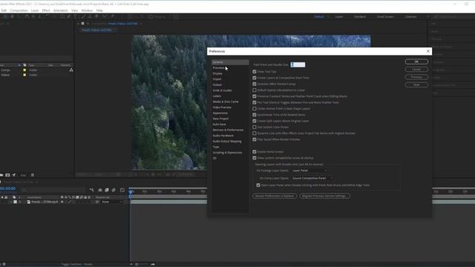This screenshot has width=475, height=267.
Task: Select Import category in Preferences
Action: [x=217, y=79]
